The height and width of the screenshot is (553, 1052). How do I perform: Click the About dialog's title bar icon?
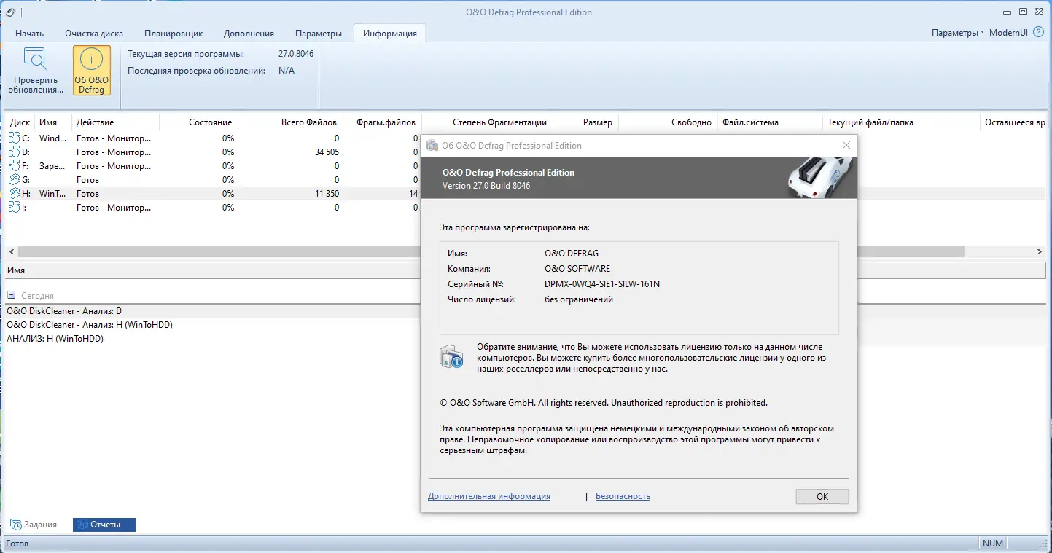pyautogui.click(x=432, y=146)
